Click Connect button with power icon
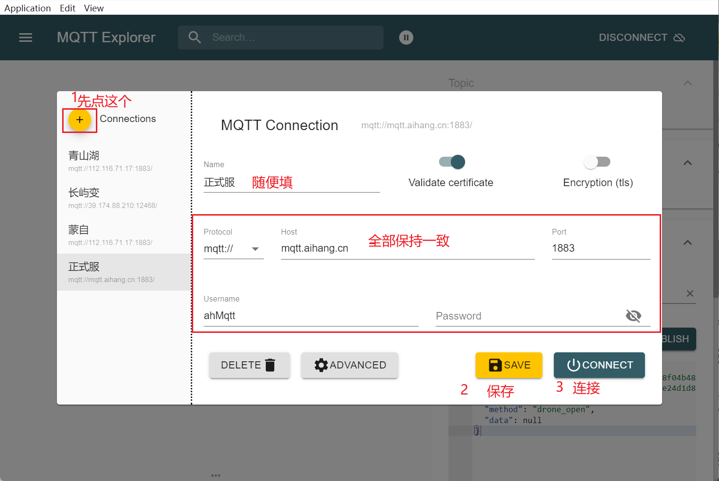 point(599,365)
